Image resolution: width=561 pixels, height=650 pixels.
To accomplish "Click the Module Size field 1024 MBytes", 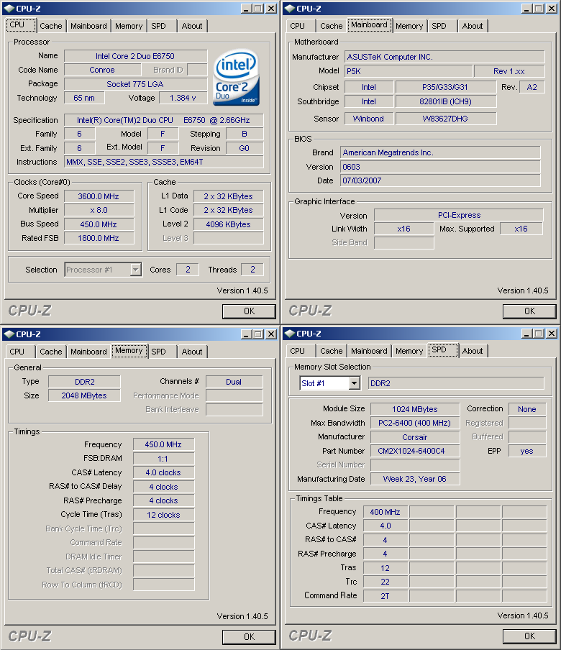I will point(415,409).
